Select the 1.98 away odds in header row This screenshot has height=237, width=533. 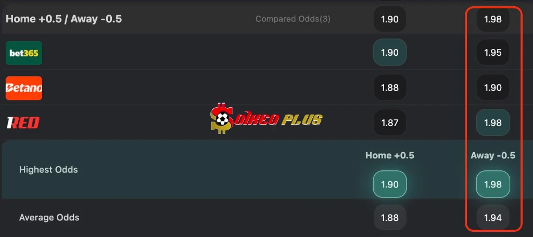tap(492, 19)
